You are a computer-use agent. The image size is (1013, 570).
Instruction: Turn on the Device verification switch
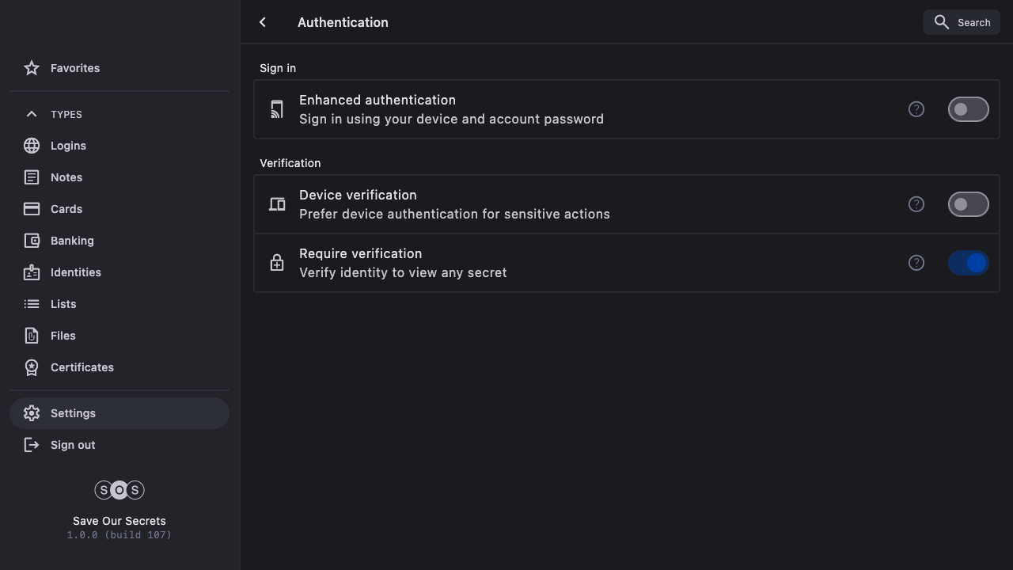[x=968, y=204]
